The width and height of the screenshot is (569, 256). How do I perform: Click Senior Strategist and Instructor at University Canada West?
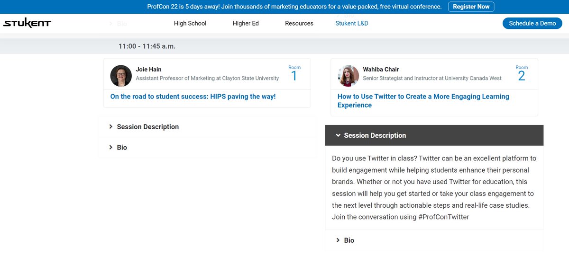coord(432,79)
